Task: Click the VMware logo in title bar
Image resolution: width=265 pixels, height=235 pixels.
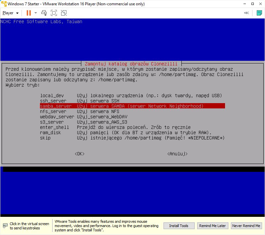Action: click(x=4, y=4)
